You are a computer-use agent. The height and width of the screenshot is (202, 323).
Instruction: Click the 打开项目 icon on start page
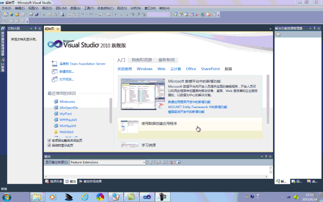coord(55,79)
